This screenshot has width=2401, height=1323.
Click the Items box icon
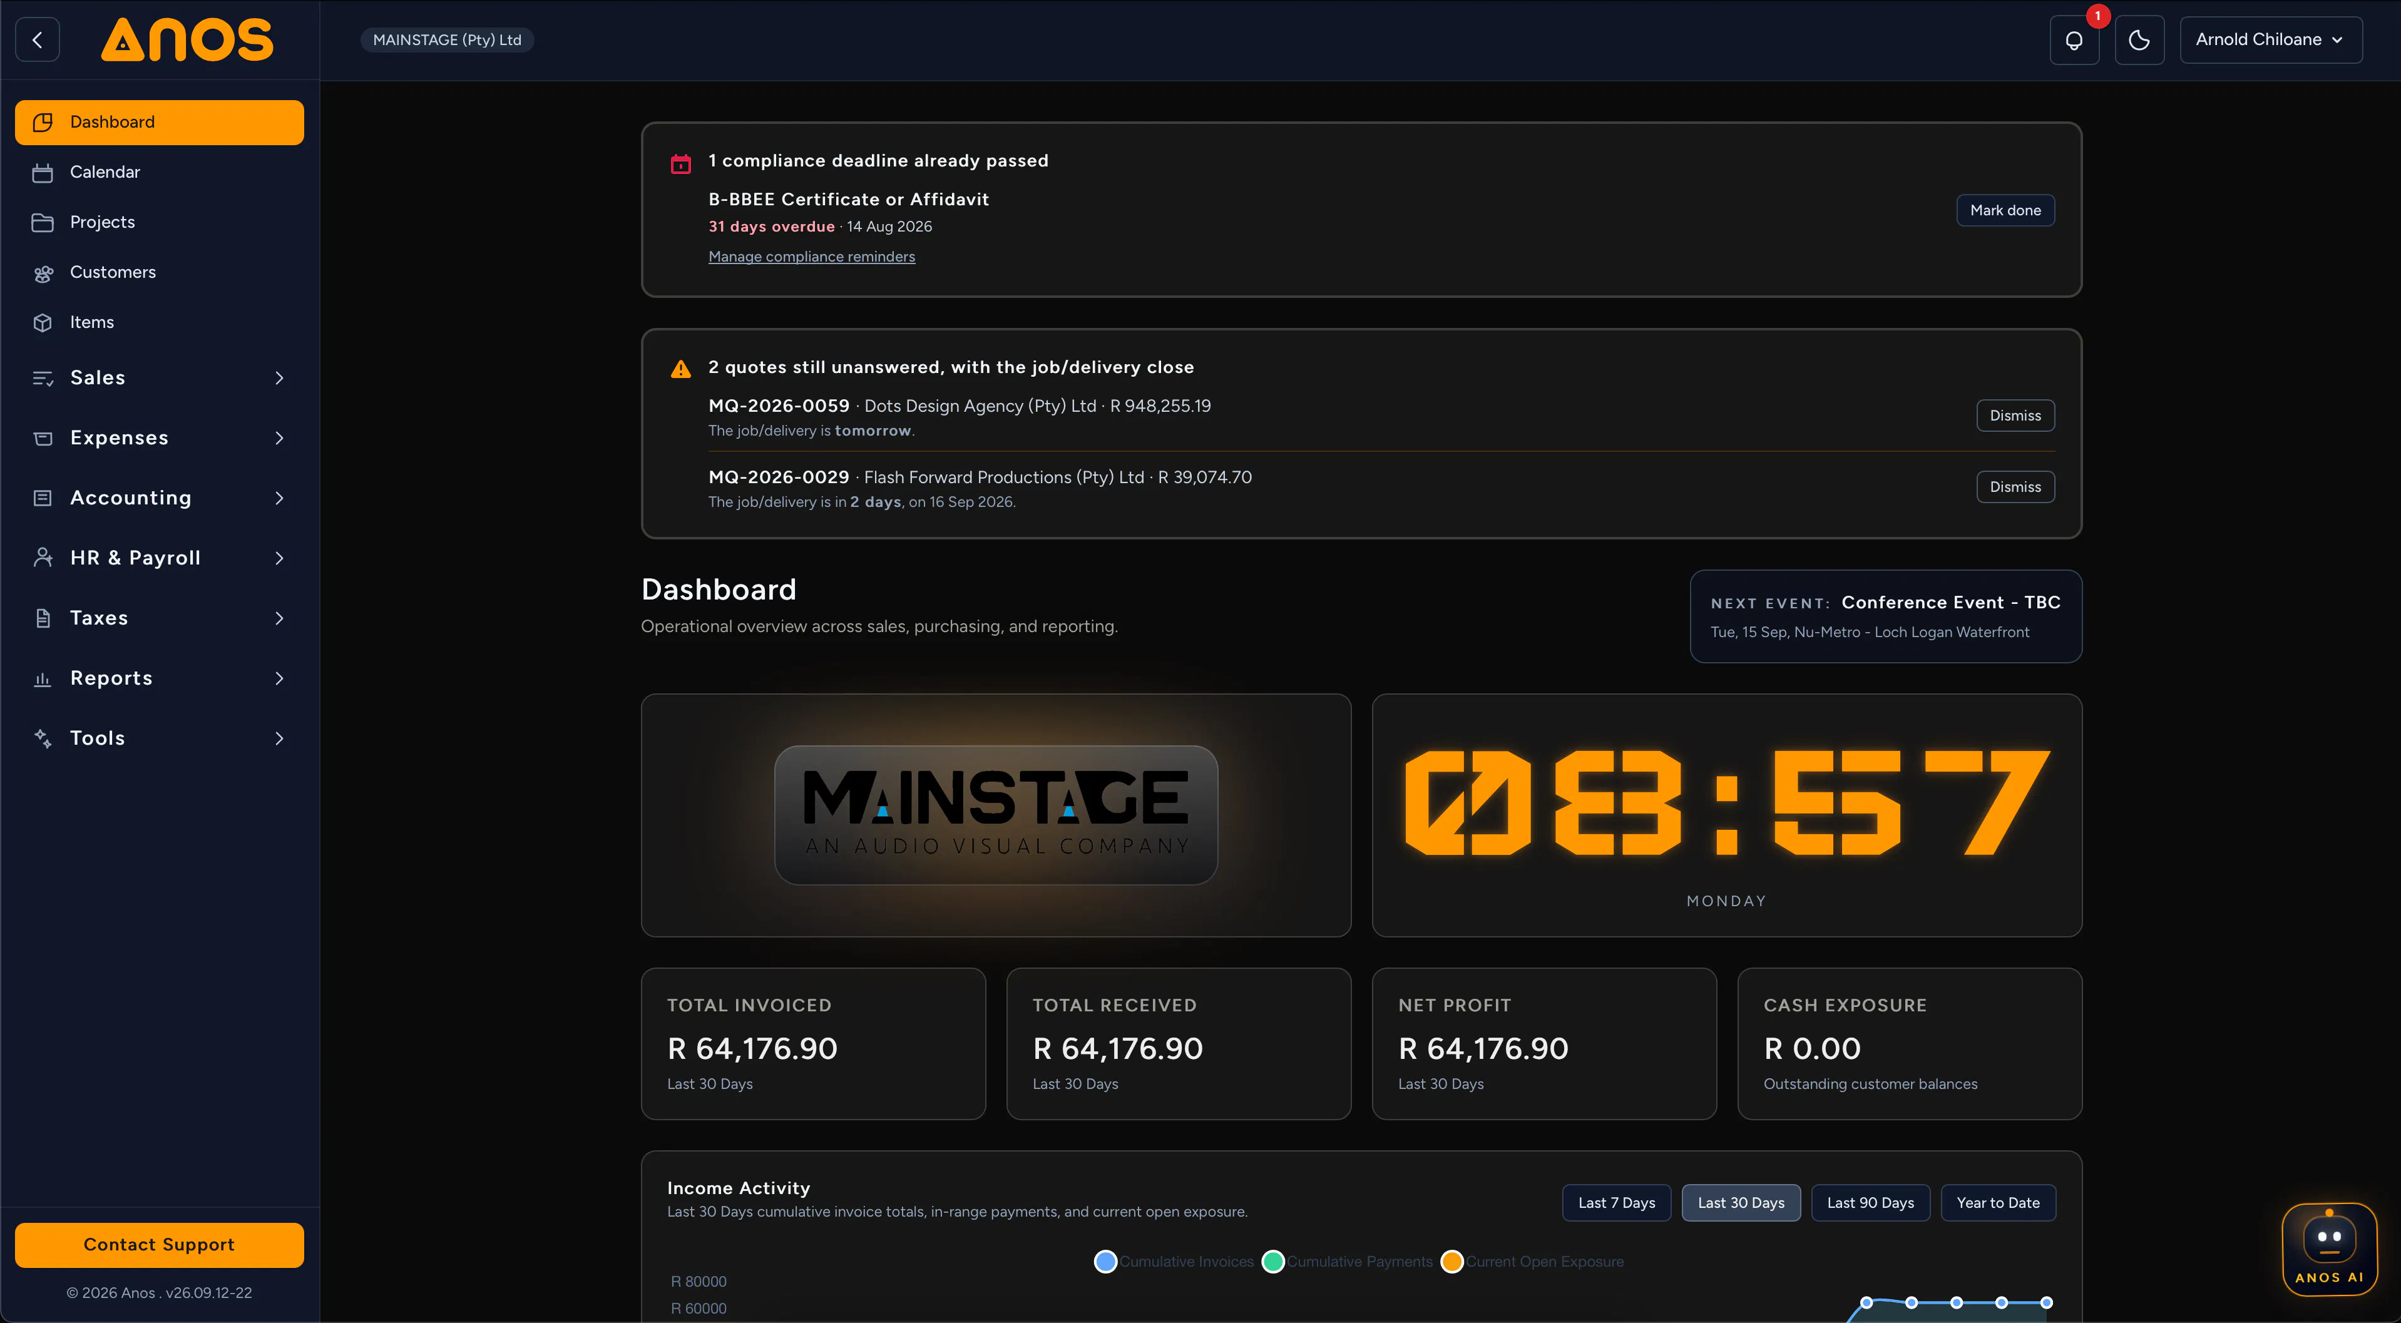click(x=43, y=322)
